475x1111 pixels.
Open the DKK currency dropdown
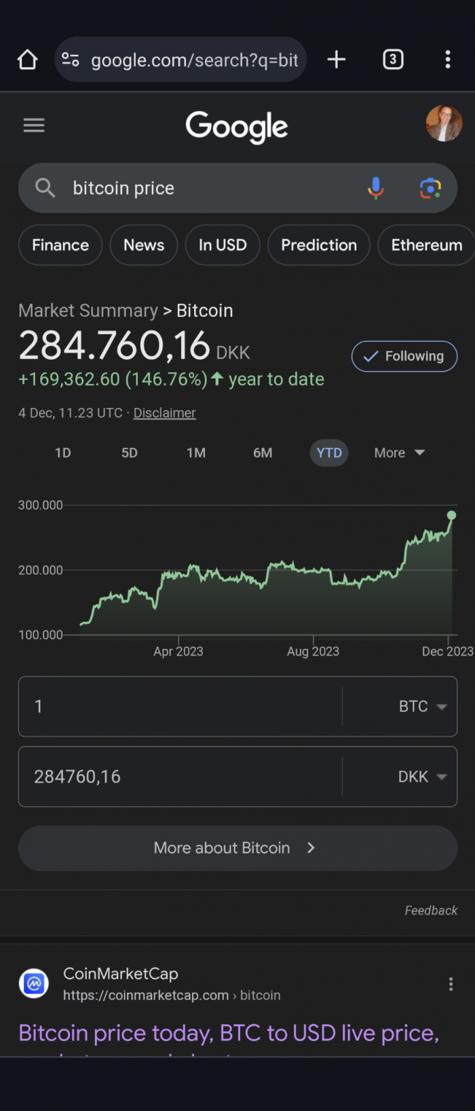coord(422,777)
